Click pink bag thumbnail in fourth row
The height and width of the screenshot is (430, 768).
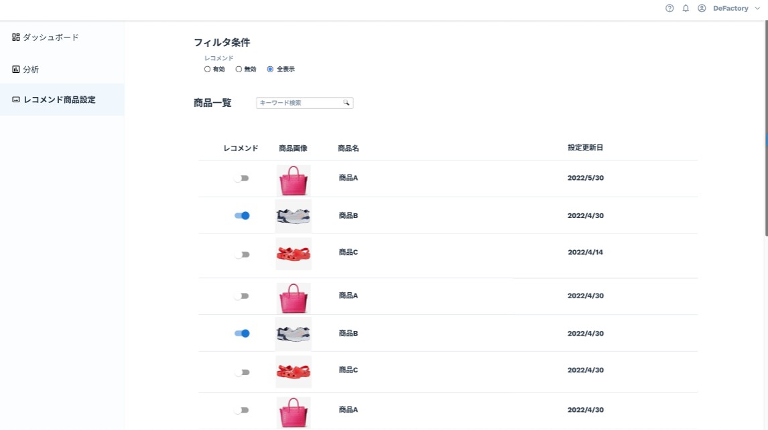coord(294,298)
